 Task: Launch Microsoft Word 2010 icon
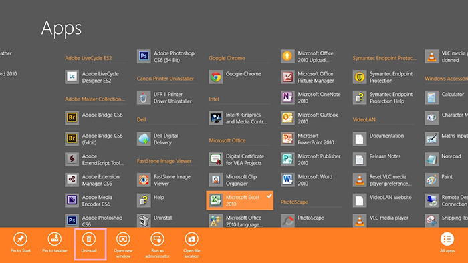tap(287, 180)
